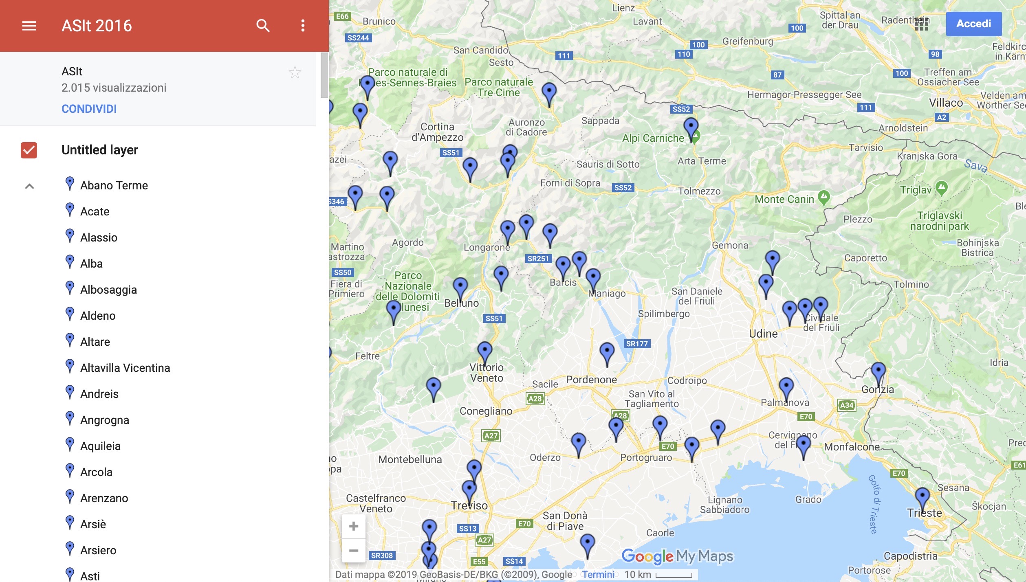Screen dimensions: 1026x582
Task: Click the sidebar vertical scrollbar
Action: tap(324, 75)
